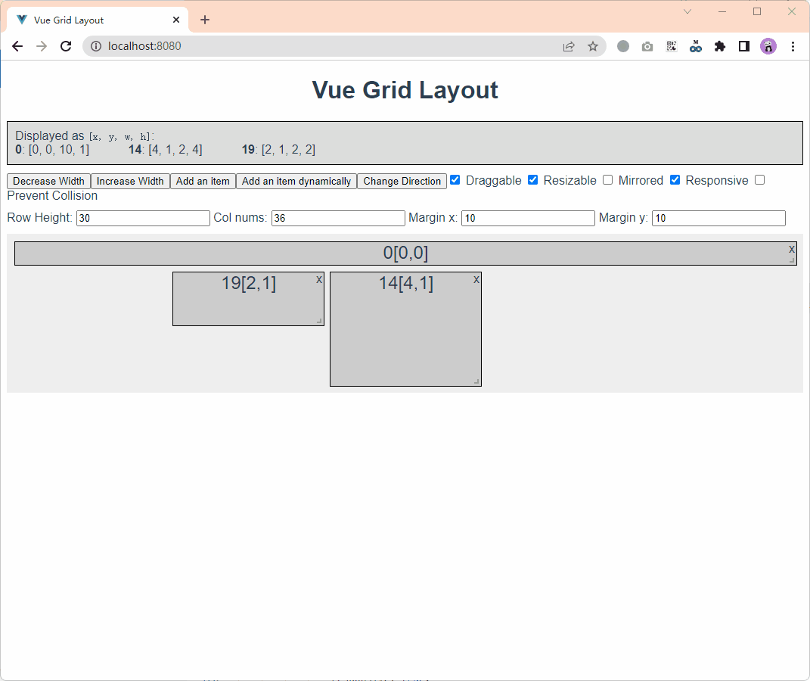Click layout entry 19: [2, 1, 2, 2]
The height and width of the screenshot is (681, 810).
click(278, 150)
